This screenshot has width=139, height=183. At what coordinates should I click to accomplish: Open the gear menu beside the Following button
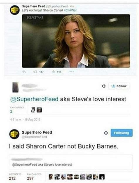[106, 133]
